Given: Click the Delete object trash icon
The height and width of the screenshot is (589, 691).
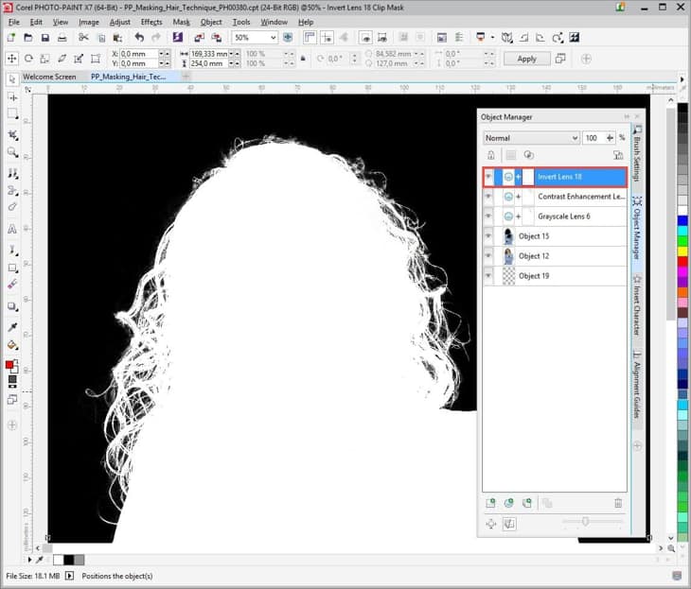Looking at the screenshot, I should coord(618,504).
